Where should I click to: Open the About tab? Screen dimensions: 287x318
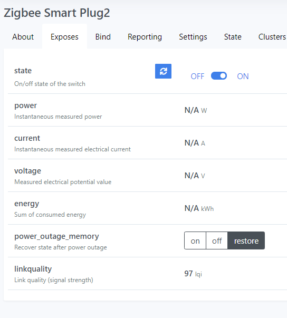click(x=23, y=37)
